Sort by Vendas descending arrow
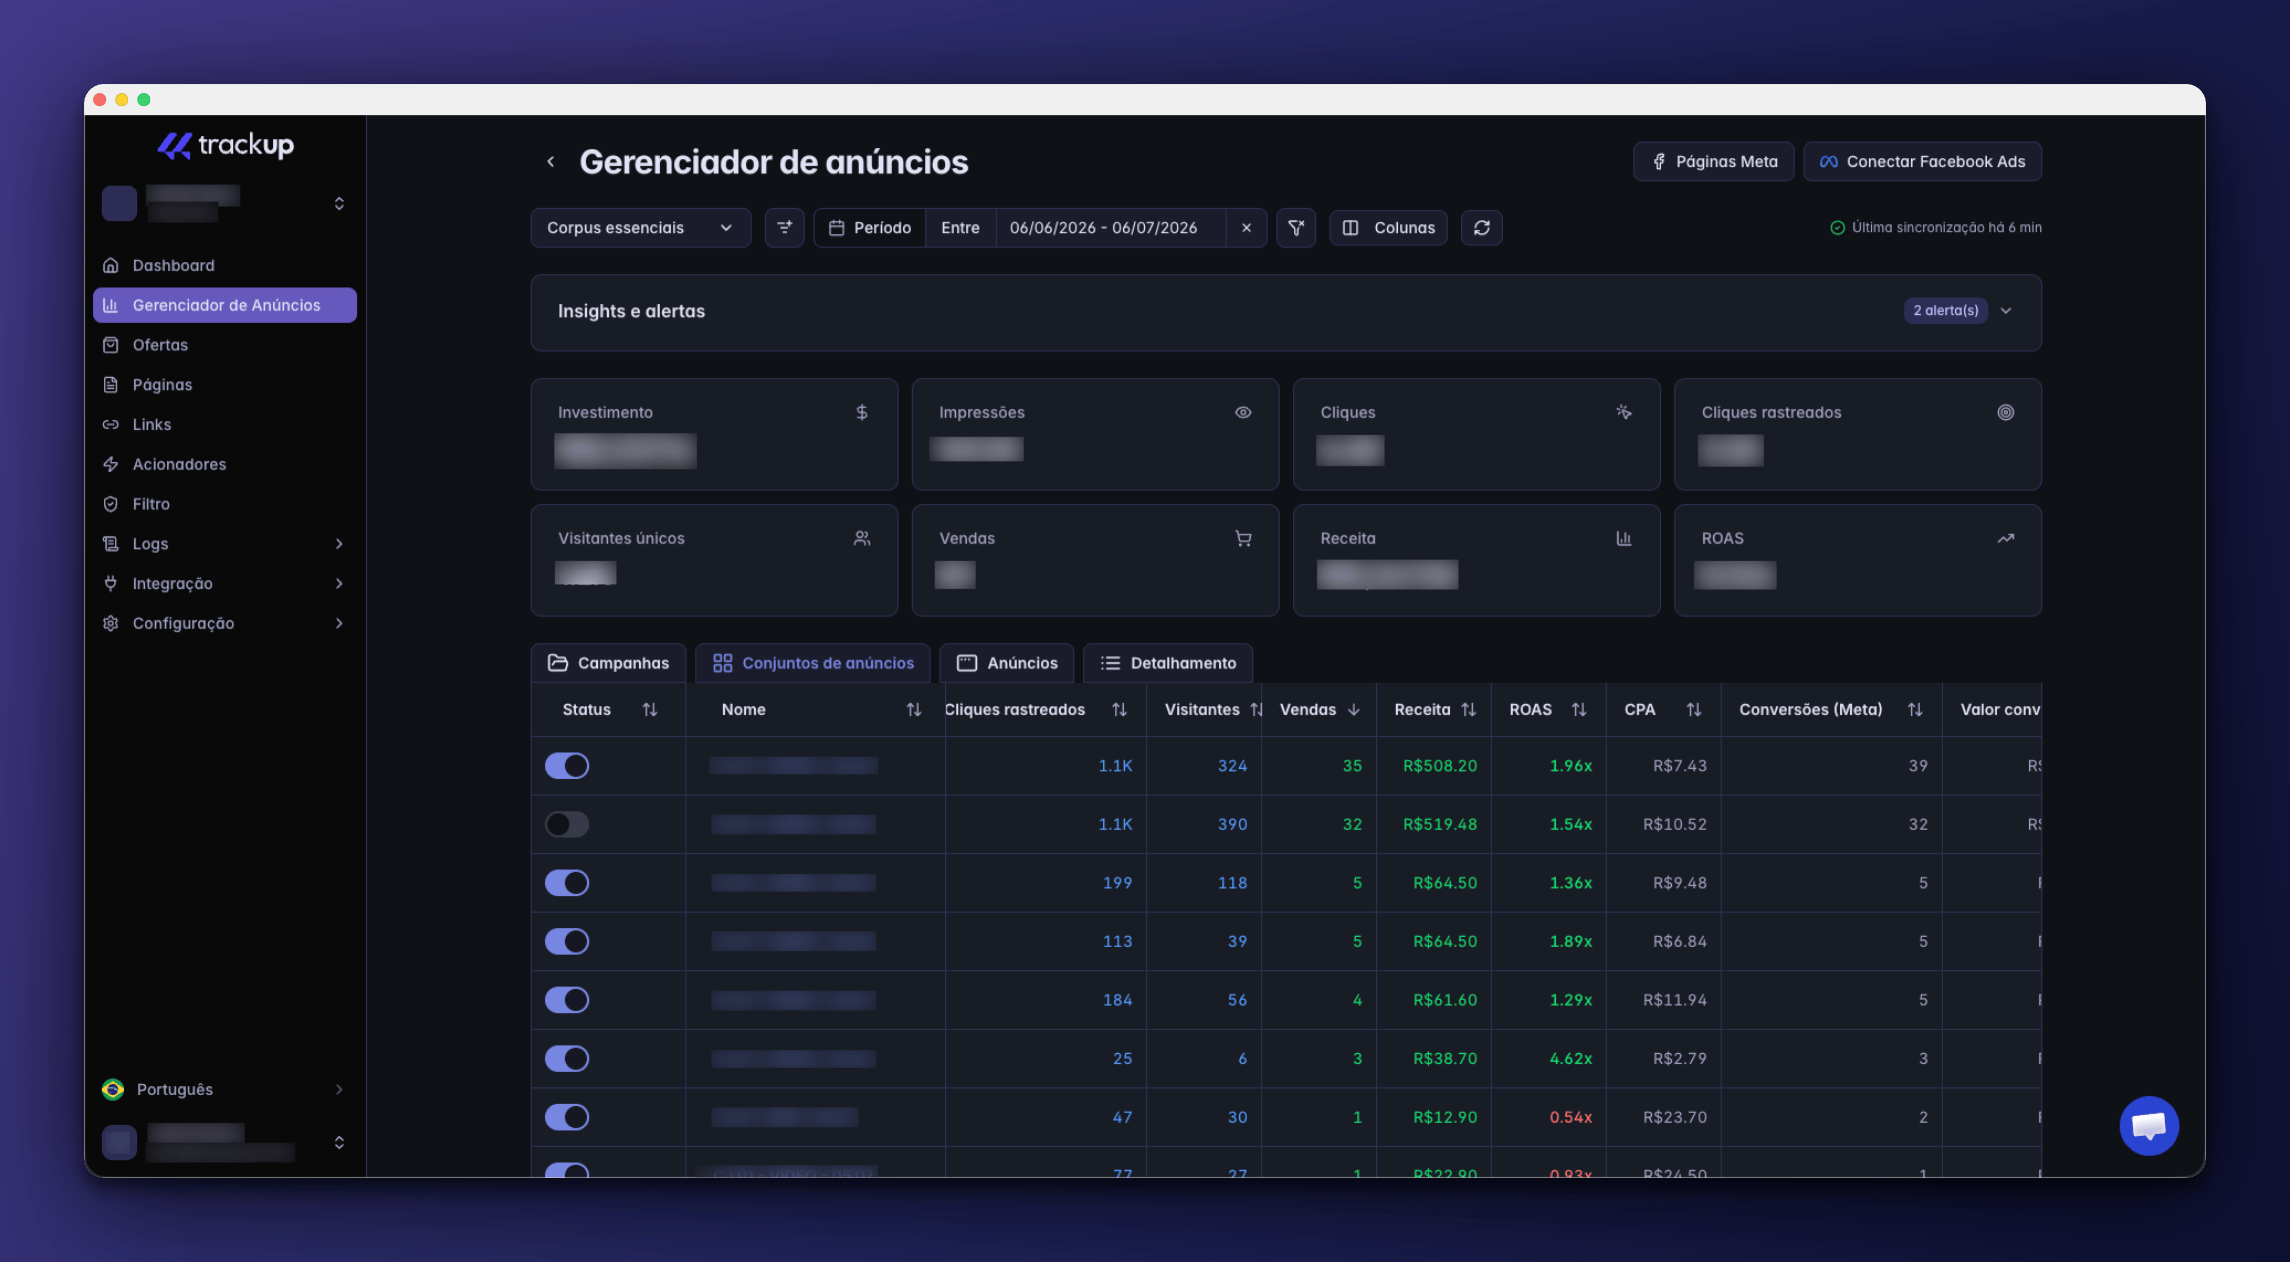Viewport: 2290px width, 1262px height. tap(1353, 710)
